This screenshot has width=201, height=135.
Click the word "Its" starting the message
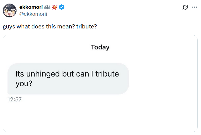click(20, 74)
